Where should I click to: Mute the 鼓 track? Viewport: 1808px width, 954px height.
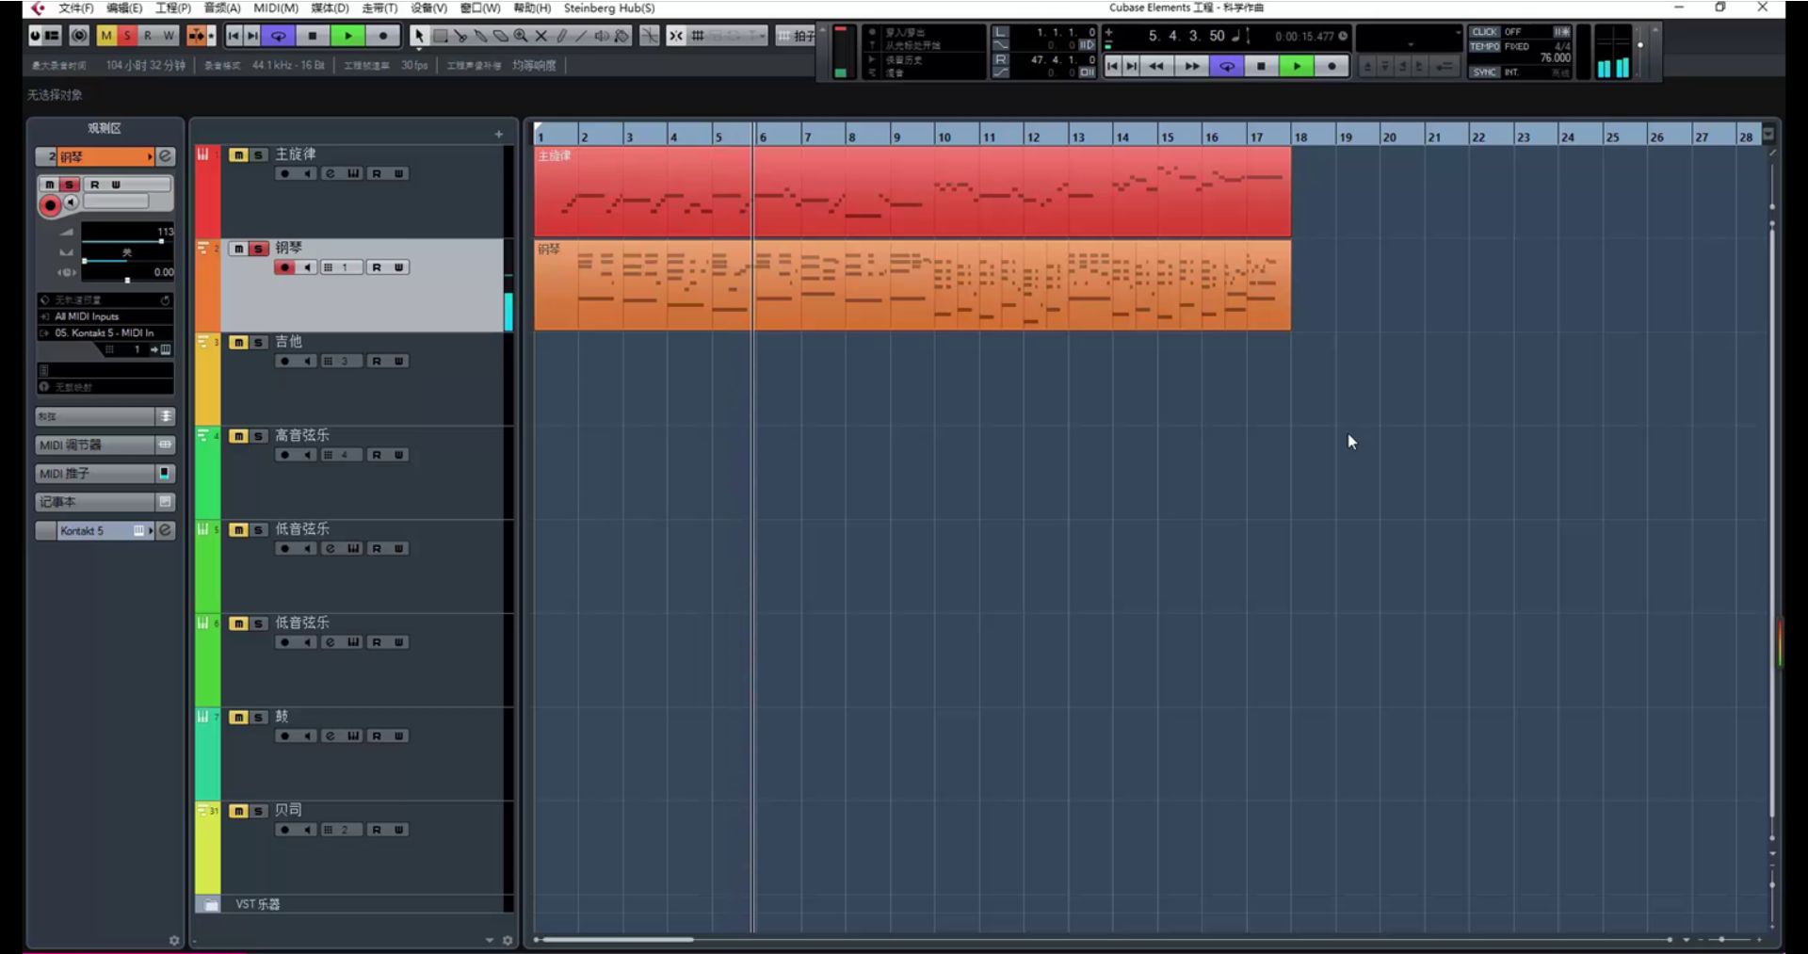tap(238, 718)
